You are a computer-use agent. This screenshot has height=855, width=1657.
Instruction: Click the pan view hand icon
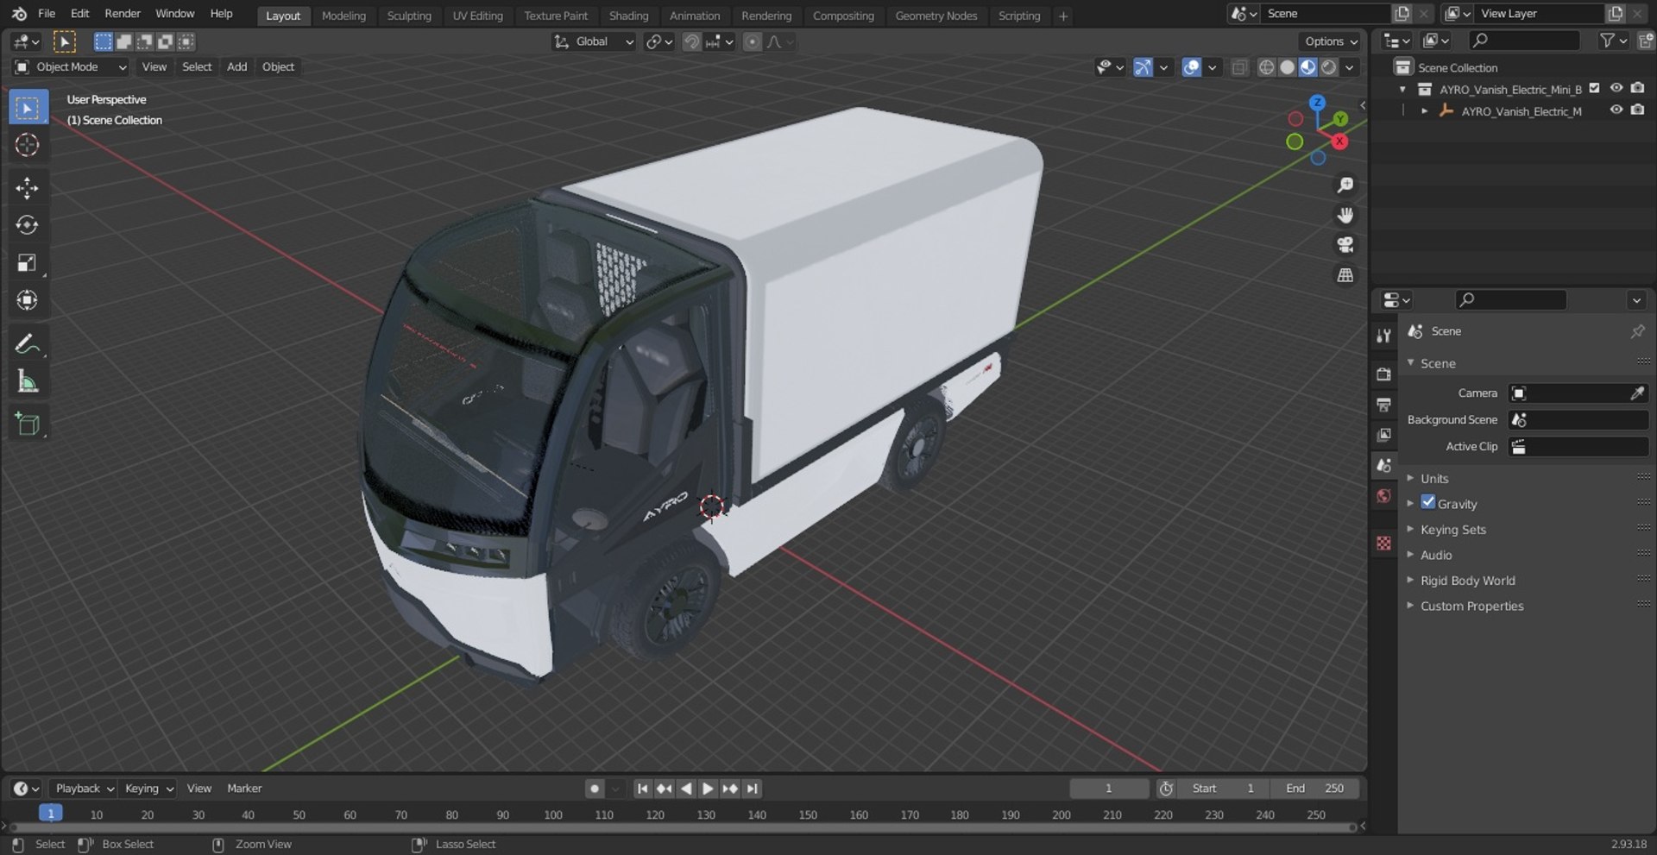[x=1345, y=216]
